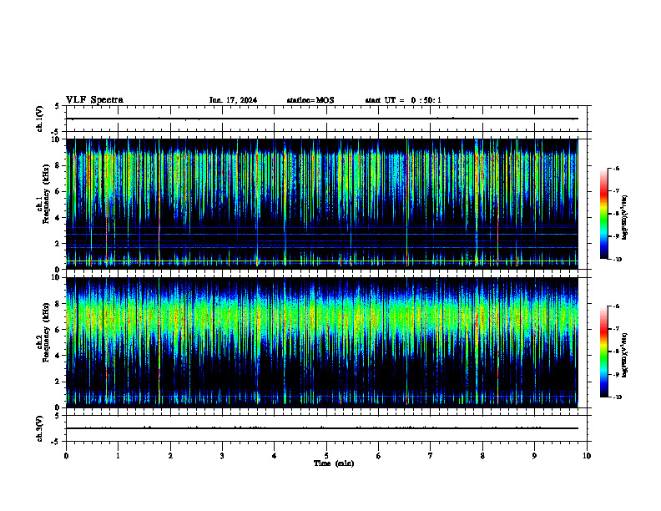The image size is (661, 511).
Task: Click the ch.1 voltage waveform trace
Action: click(322, 119)
